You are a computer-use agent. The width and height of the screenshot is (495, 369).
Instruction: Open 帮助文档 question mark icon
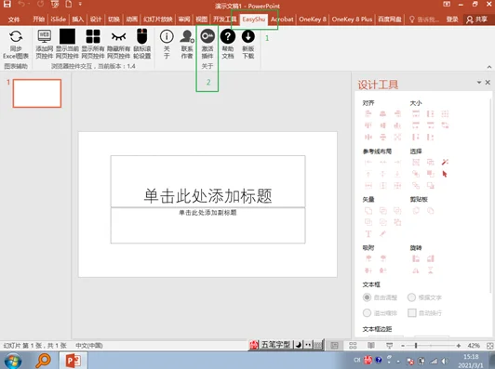pyautogui.click(x=228, y=36)
